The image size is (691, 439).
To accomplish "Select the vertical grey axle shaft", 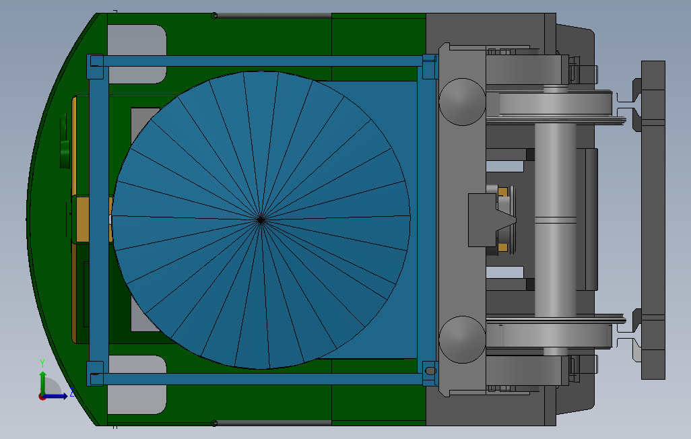I will click(x=555, y=220).
